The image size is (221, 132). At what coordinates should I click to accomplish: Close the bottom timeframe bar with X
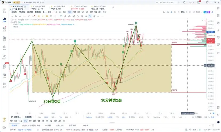64,121
